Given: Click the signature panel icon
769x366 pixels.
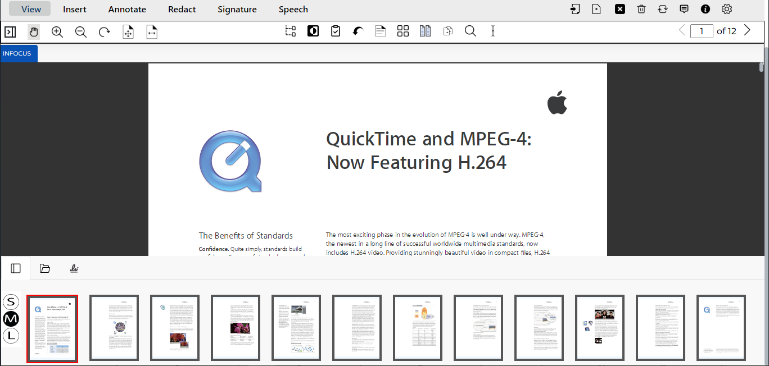Looking at the screenshot, I should pos(74,268).
